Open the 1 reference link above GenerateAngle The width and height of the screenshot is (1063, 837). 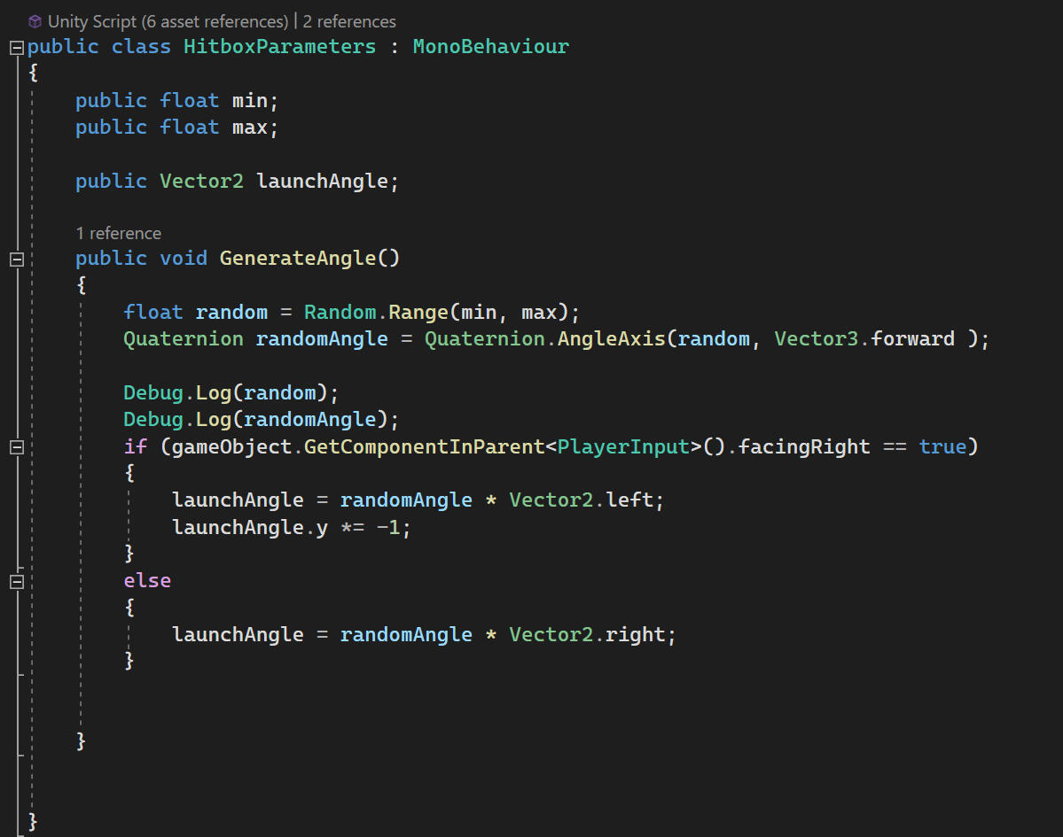click(118, 233)
